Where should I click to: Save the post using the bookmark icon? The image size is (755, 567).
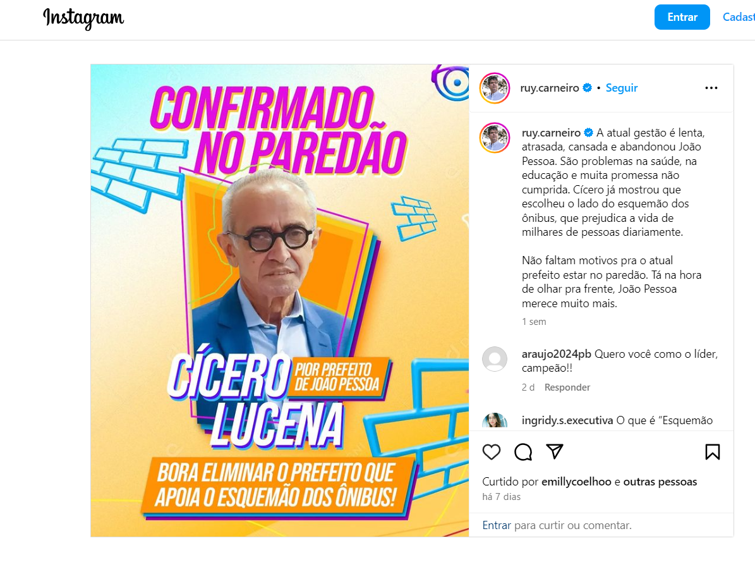click(x=712, y=452)
